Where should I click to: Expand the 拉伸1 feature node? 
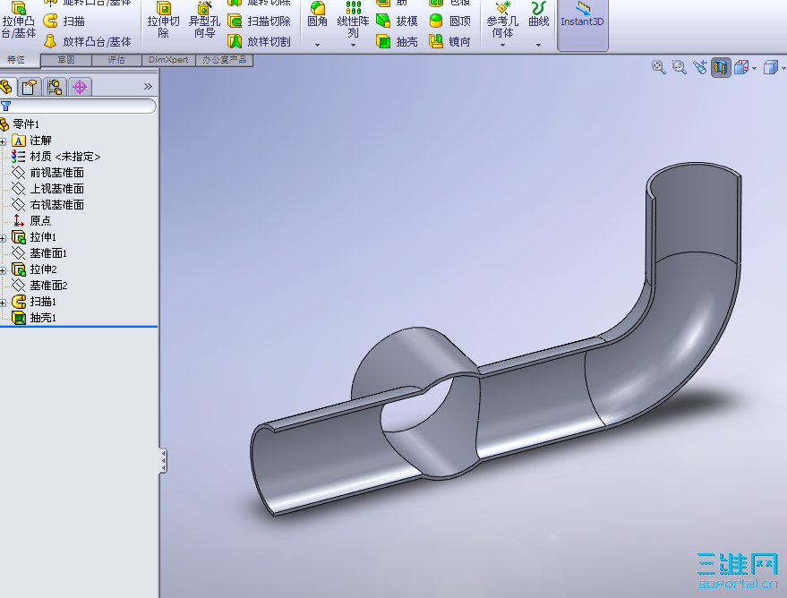pos(3,238)
